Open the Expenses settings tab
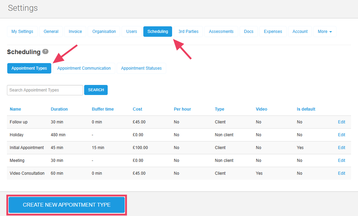 [x=273, y=32]
